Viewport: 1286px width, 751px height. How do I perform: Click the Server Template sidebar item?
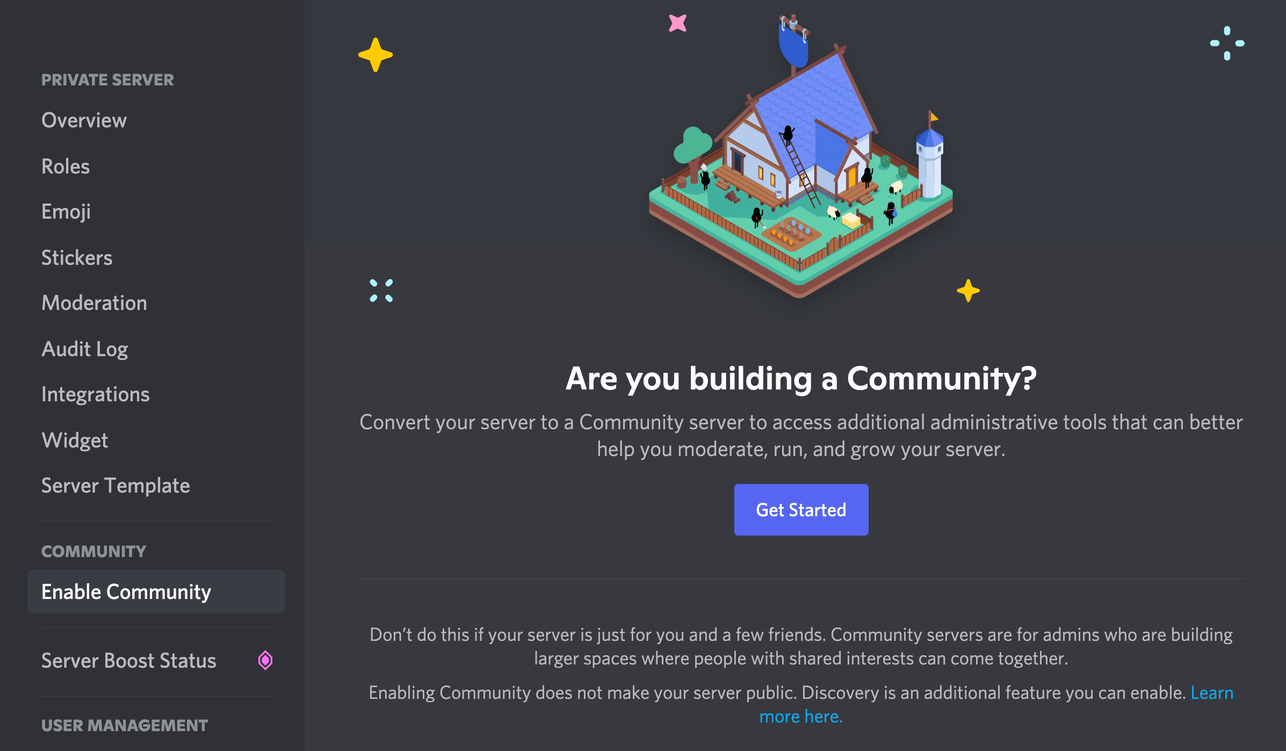115,486
